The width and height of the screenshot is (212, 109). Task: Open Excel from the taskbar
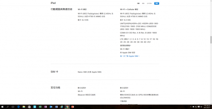pyautogui.click(x=40, y=107)
